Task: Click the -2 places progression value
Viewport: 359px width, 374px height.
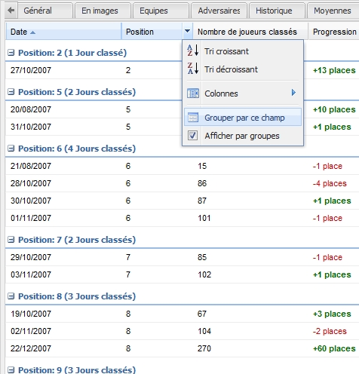Action: [x=330, y=331]
